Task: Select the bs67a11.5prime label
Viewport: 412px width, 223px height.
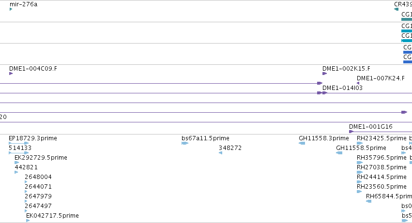Action: [205, 138]
